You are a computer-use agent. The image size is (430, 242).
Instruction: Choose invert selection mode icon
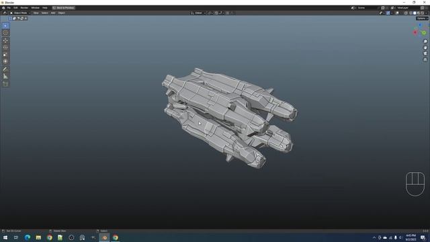[x=22, y=18]
